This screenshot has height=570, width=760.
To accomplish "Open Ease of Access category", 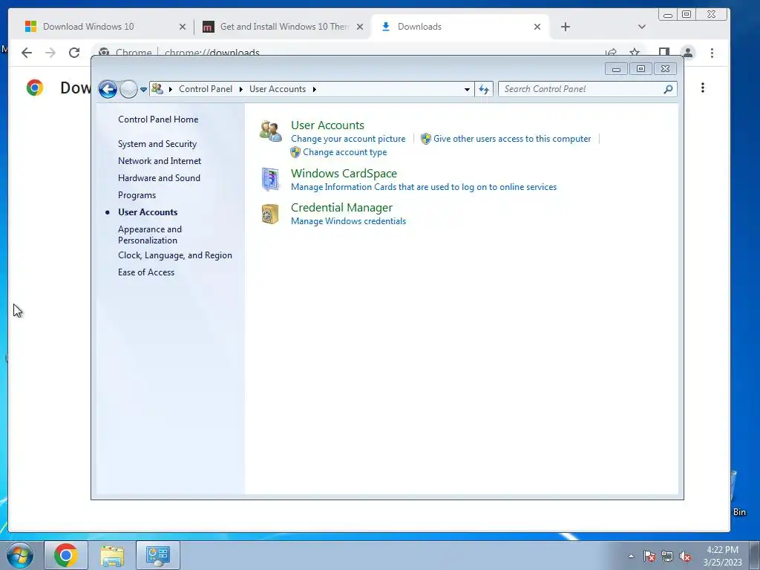I will pos(146,272).
